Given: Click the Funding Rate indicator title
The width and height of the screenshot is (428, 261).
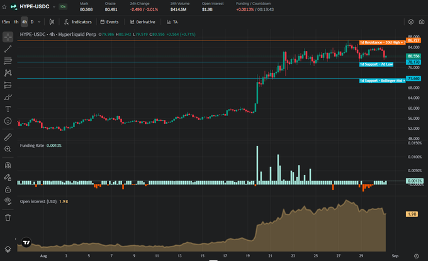Looking at the screenshot, I should pyautogui.click(x=32, y=146).
